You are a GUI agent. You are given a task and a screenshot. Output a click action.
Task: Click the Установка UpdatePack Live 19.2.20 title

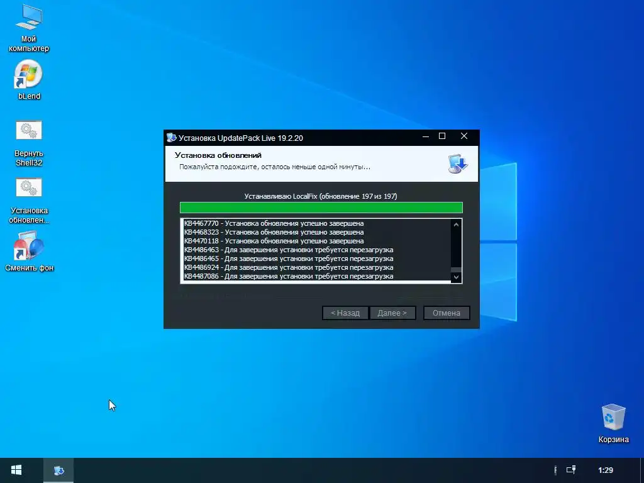click(241, 138)
